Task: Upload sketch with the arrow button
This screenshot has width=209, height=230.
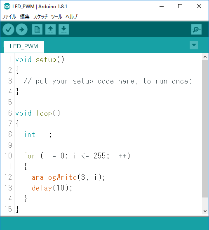Action: point(21,30)
